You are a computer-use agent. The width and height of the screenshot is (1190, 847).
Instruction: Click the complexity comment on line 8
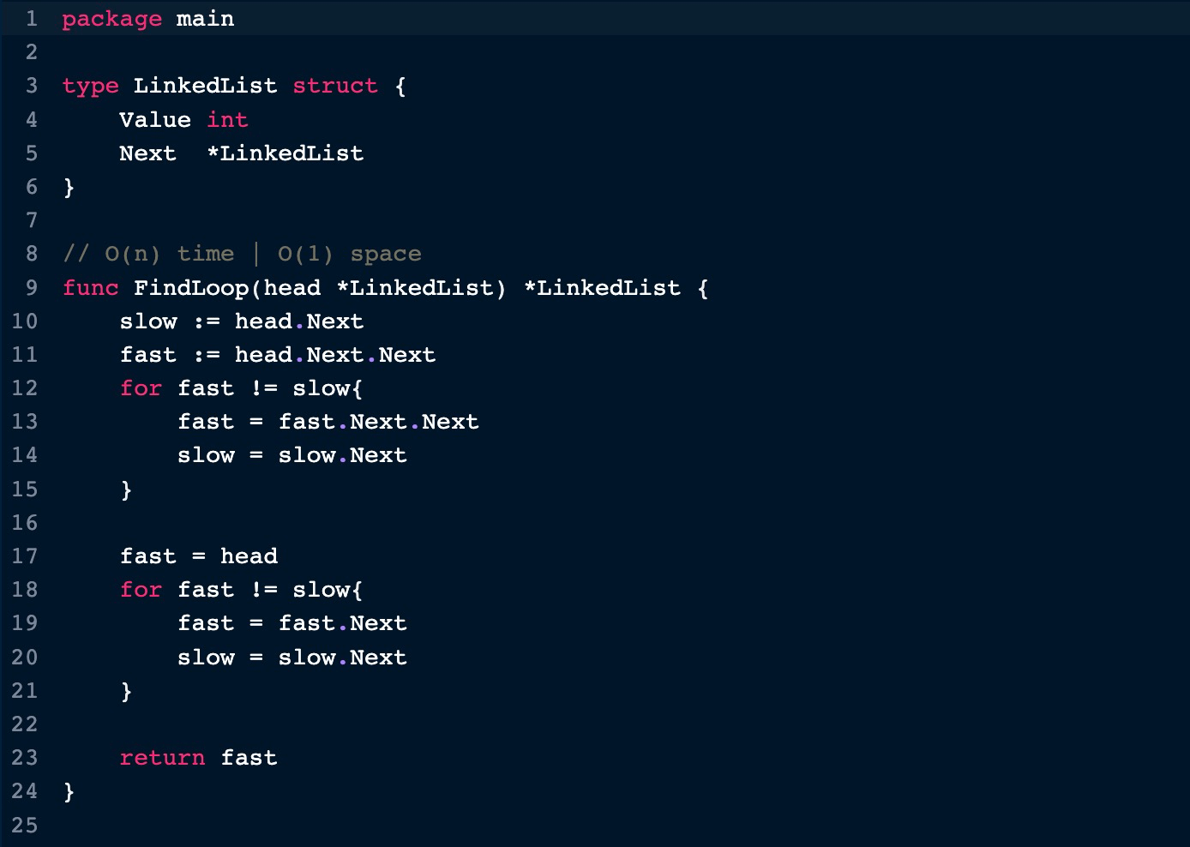tap(242, 254)
